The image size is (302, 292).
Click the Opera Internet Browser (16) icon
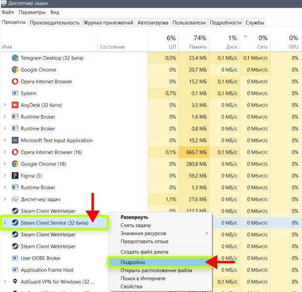click(x=15, y=152)
